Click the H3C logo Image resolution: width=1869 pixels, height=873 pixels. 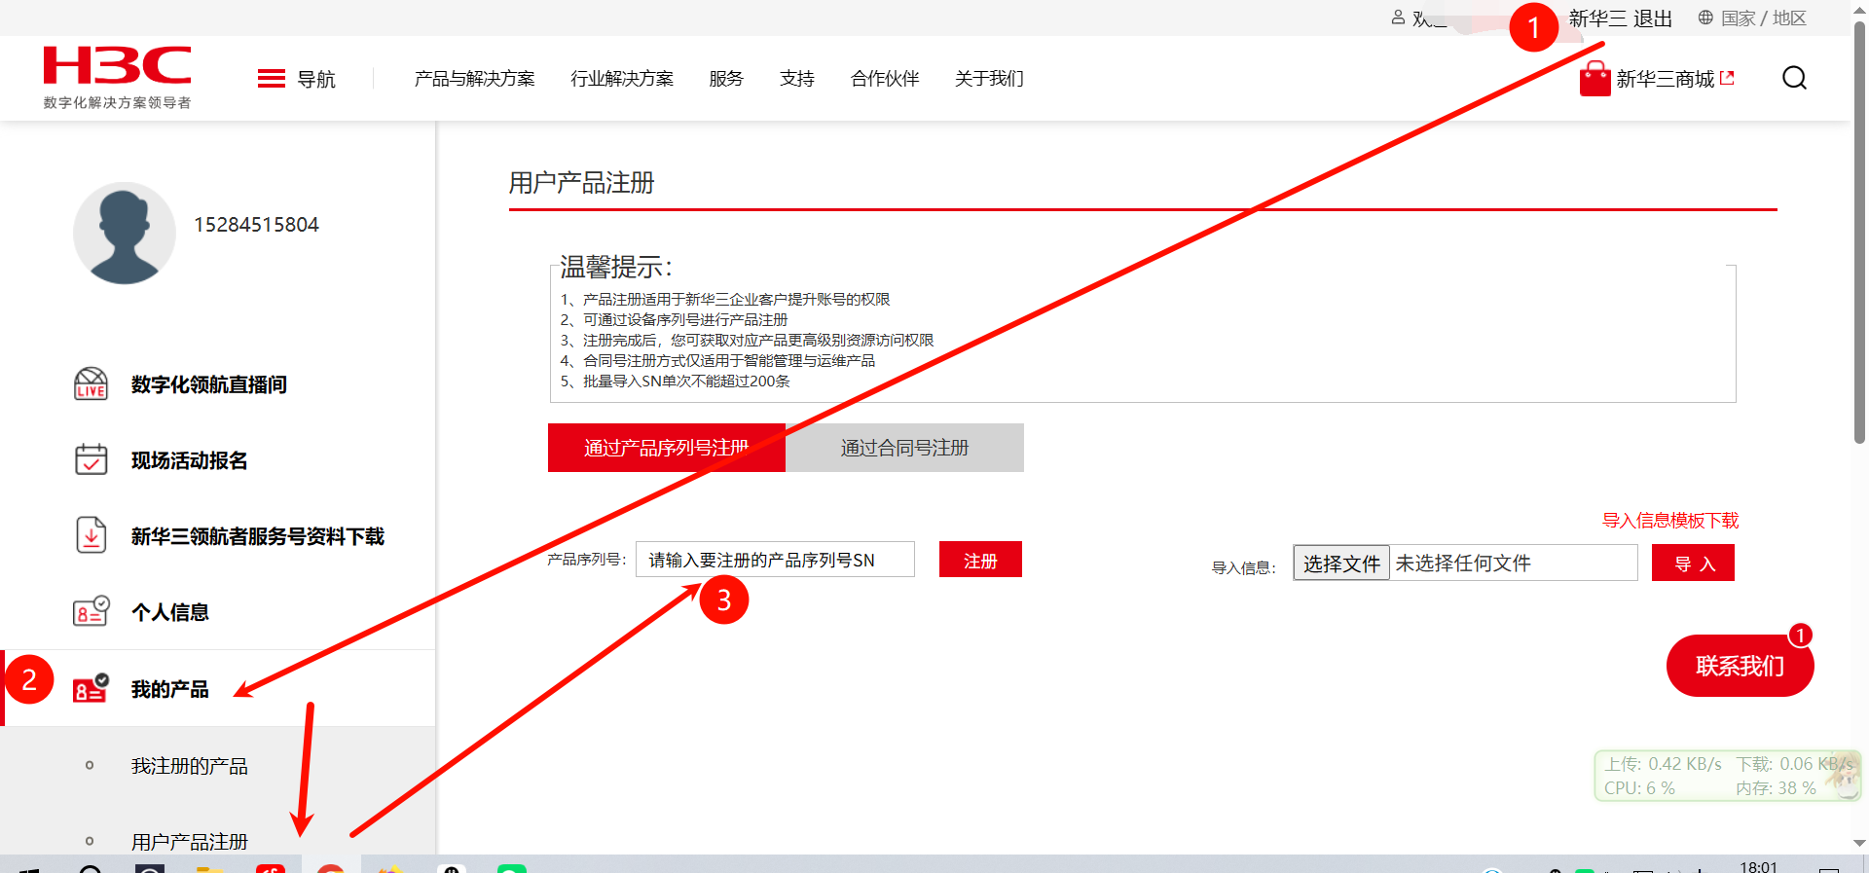(x=117, y=77)
